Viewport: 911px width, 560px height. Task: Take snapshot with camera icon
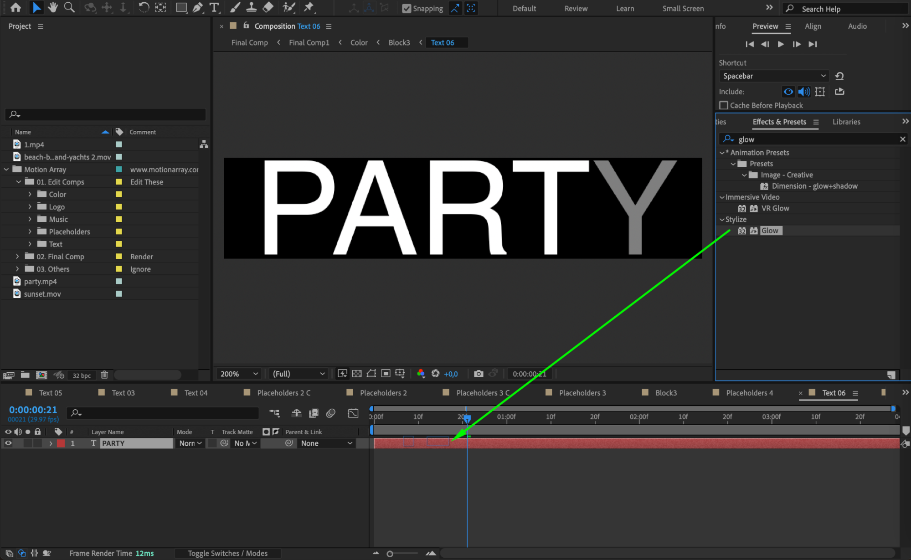pyautogui.click(x=478, y=374)
